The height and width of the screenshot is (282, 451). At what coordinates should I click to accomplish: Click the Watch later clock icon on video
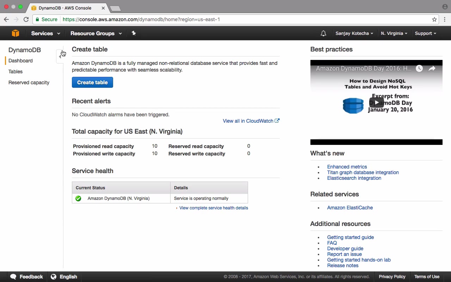coord(419,69)
